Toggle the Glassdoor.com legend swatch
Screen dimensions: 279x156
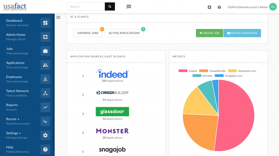(x=232, y=71)
